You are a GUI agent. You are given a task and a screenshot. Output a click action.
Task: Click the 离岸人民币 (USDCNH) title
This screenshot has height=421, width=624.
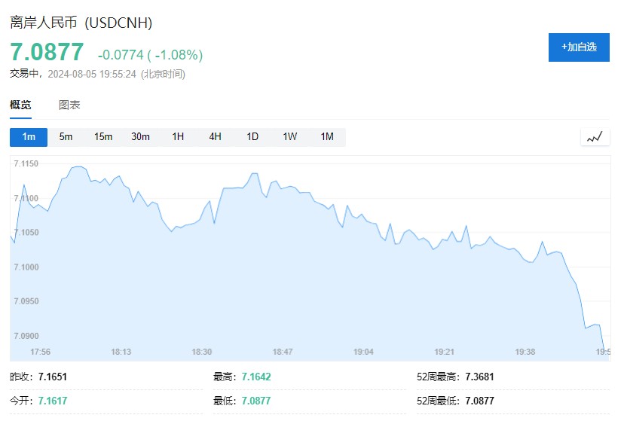pos(81,23)
